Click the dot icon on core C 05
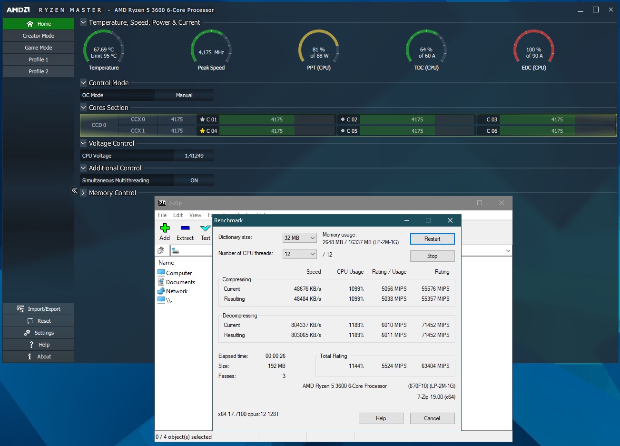Viewport: 620px width, 446px height. point(343,131)
